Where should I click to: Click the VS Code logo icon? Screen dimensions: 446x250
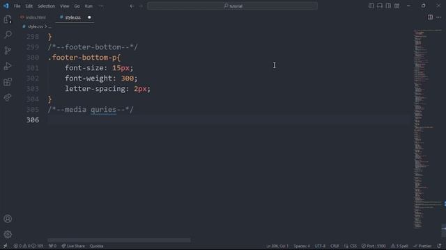(6, 6)
